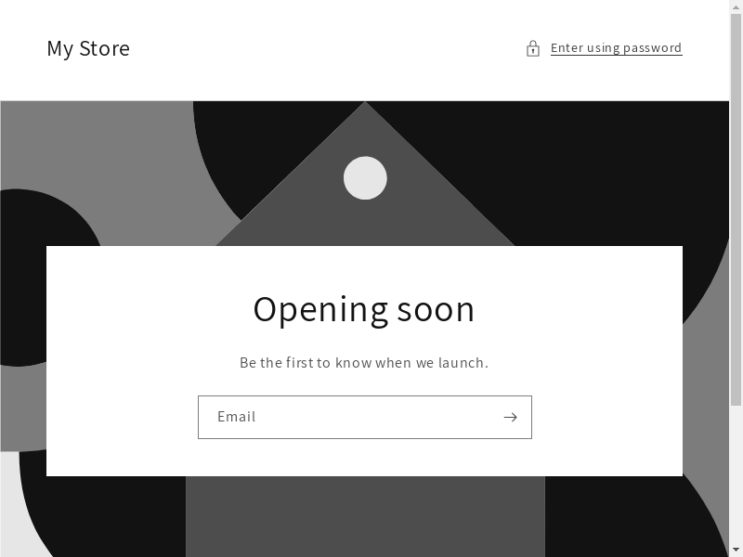Click the dark gray rectangle below the card
The width and height of the screenshot is (743, 557).
(x=365, y=516)
